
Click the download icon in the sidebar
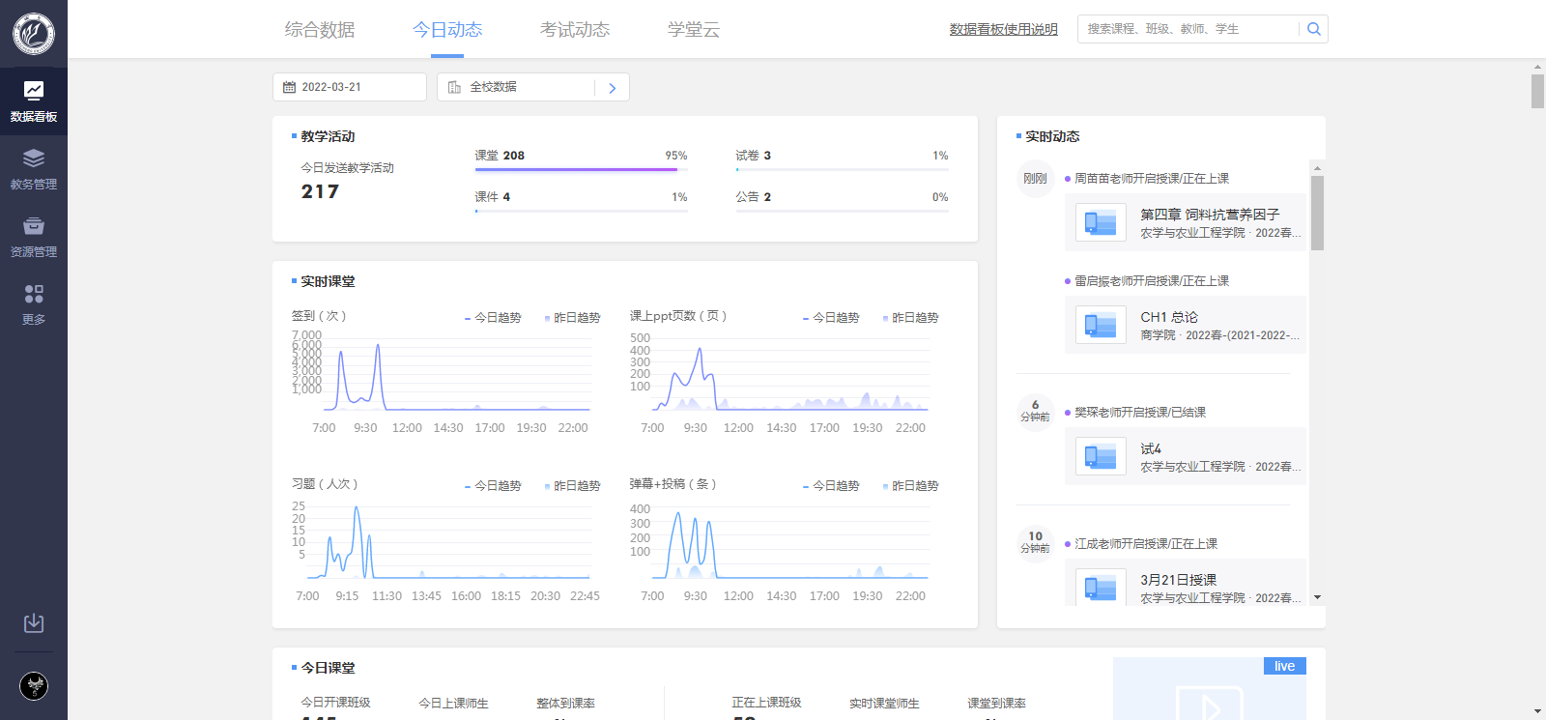34,623
